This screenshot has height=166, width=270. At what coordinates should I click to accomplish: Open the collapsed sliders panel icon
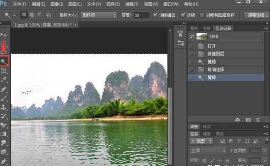tap(180, 43)
